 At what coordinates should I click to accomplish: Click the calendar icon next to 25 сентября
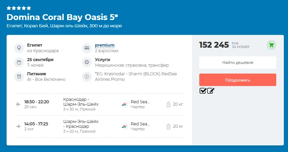pyautogui.click(x=19, y=62)
